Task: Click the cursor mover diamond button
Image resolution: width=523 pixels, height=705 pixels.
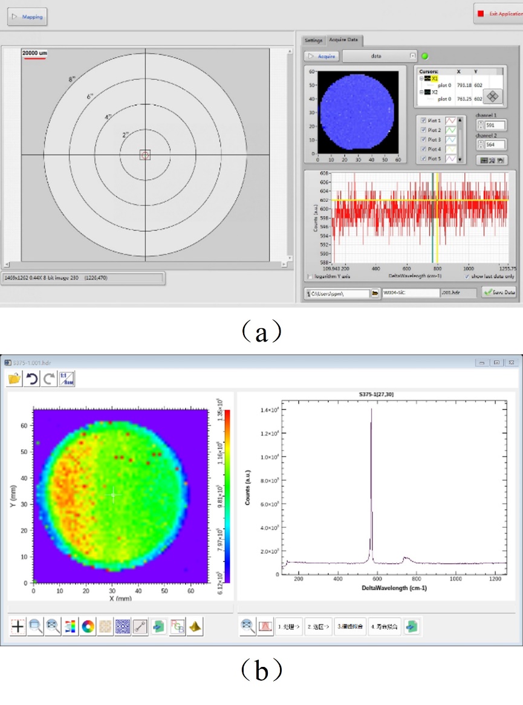Action: (490, 96)
